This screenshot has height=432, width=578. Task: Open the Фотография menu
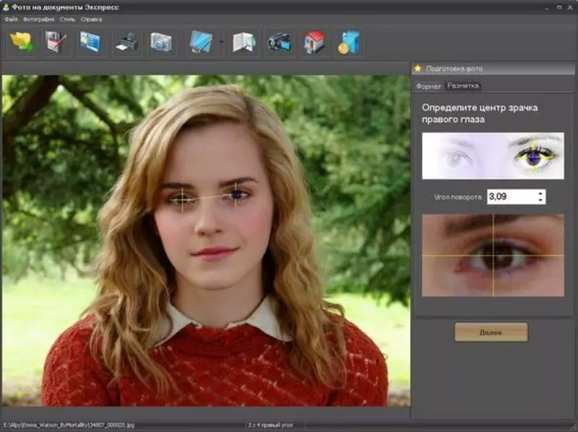click(x=38, y=19)
